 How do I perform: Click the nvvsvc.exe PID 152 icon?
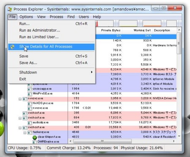pos(25,99)
